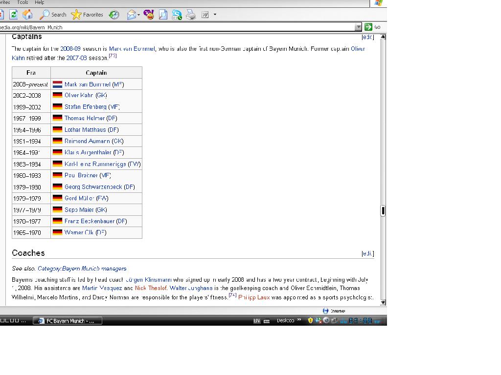This screenshot has width=501, height=375.
Task: Click the FC Bayern Munich taskbar button
Action: click(x=68, y=321)
